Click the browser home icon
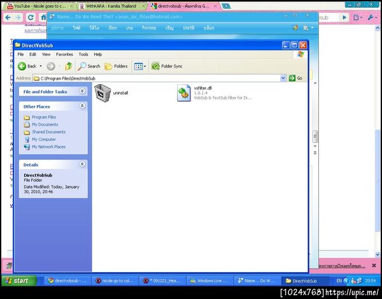Image resolution: width=382 pixels, height=299 pixels. click(43, 17)
